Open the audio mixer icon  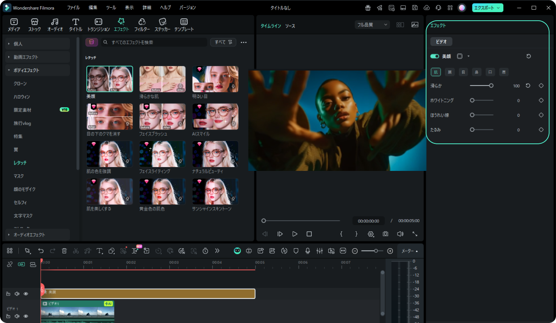point(320,251)
